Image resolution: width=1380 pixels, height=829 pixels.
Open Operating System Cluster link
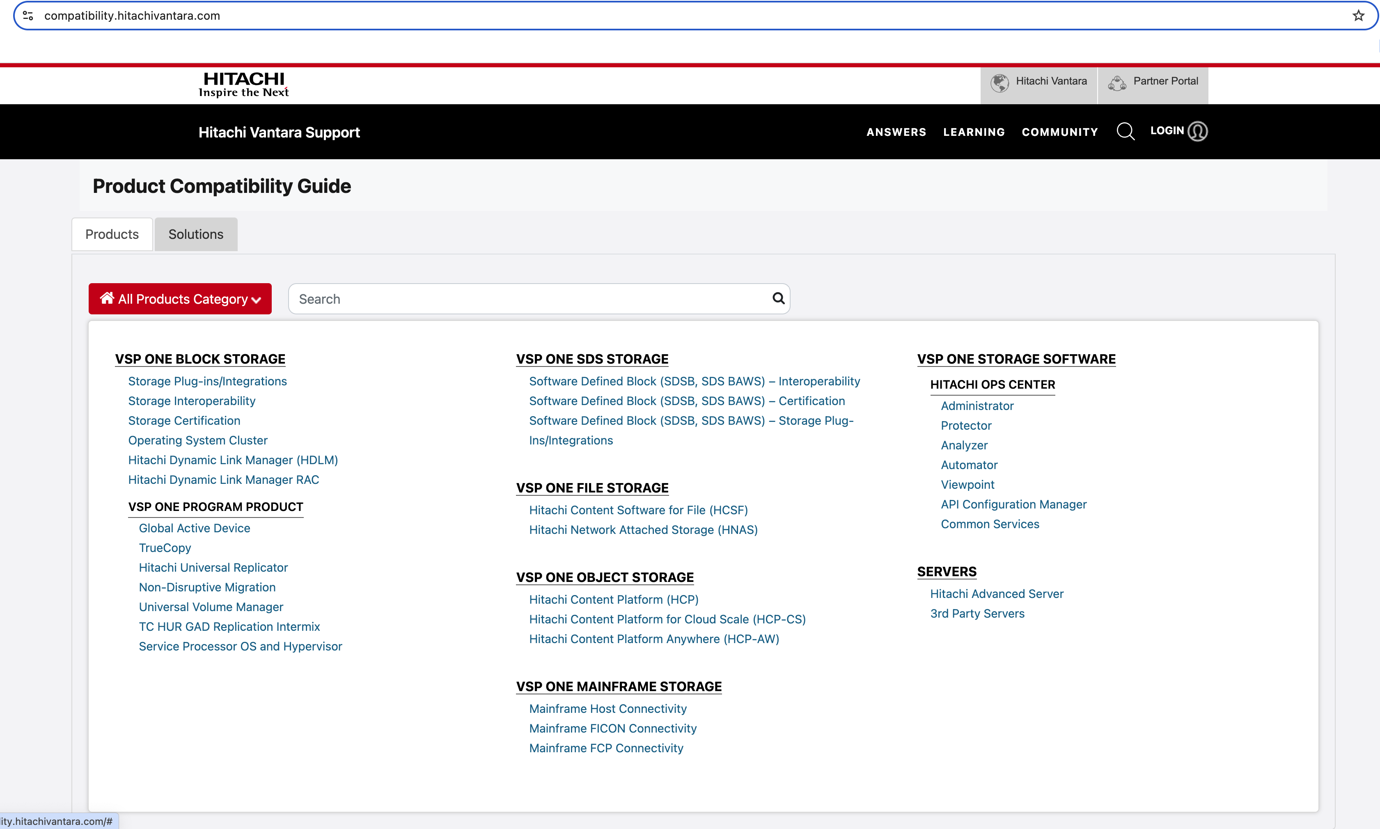[x=198, y=440]
